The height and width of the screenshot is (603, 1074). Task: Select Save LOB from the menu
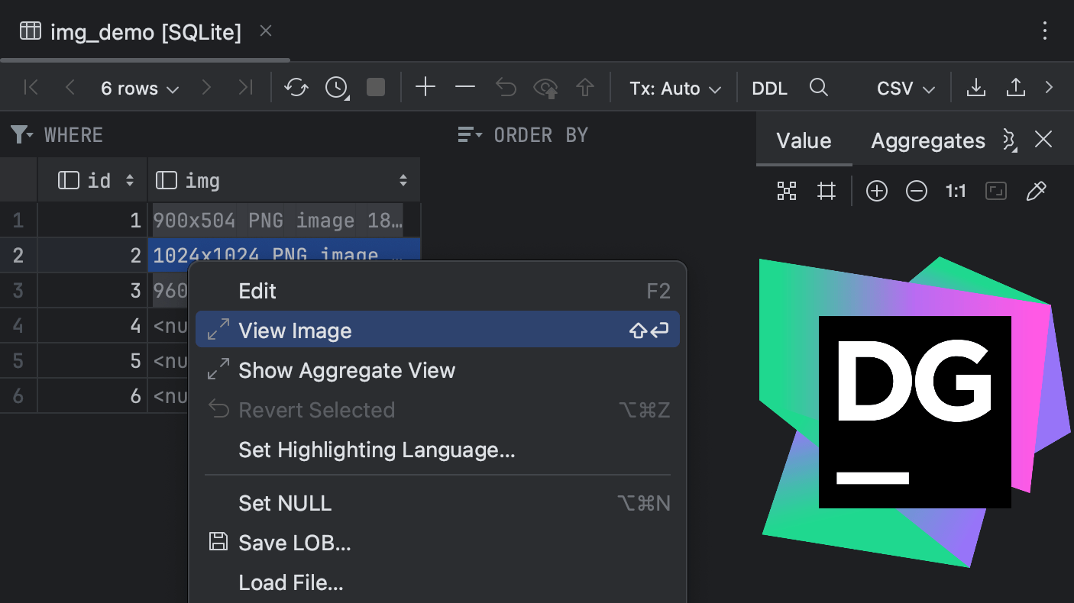[296, 543]
